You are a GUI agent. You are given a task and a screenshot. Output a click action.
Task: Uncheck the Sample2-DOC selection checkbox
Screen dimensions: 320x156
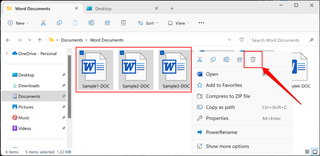click(122, 53)
